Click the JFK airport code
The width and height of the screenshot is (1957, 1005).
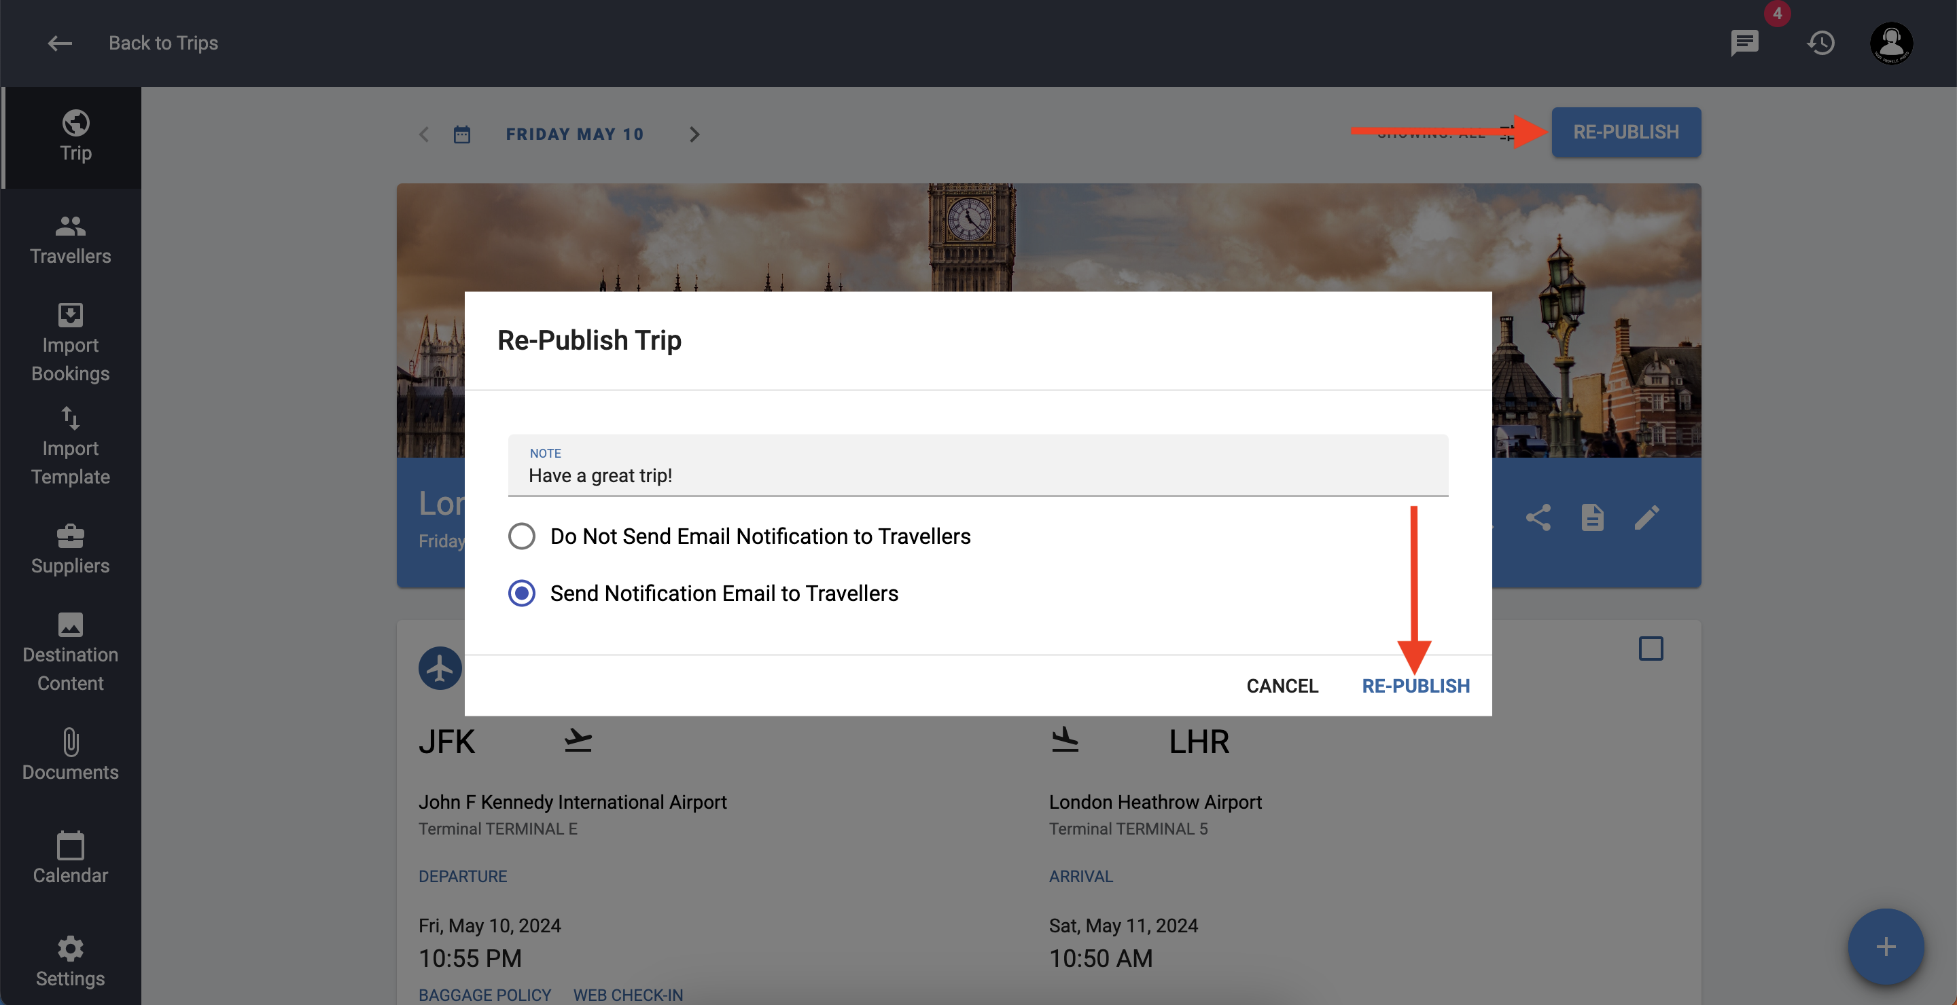(446, 742)
